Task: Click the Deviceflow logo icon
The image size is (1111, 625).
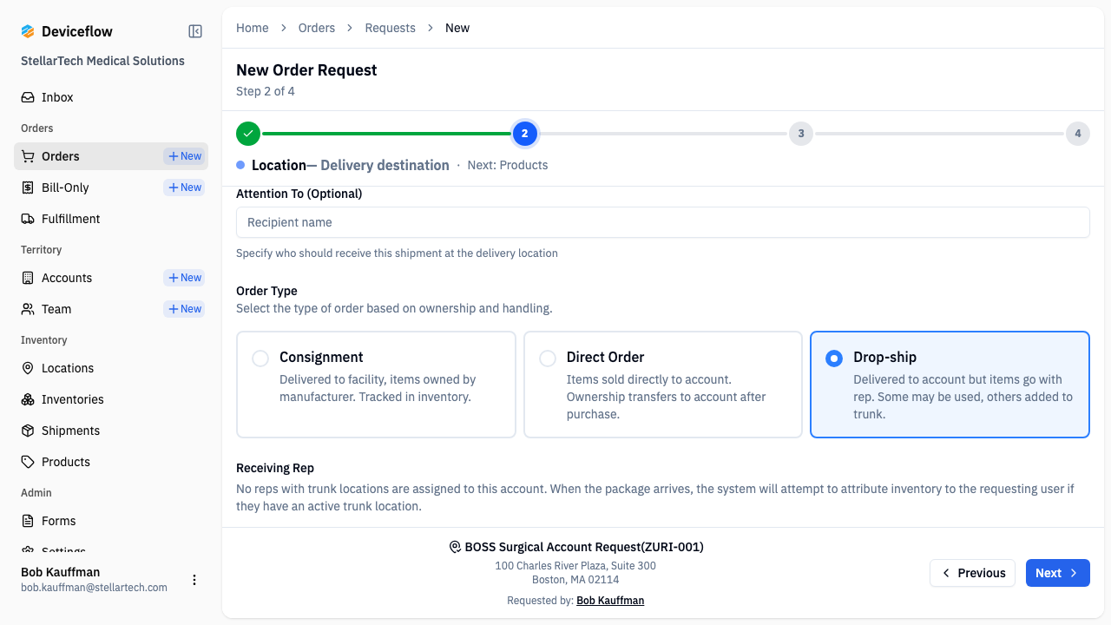Action: pos(28,31)
